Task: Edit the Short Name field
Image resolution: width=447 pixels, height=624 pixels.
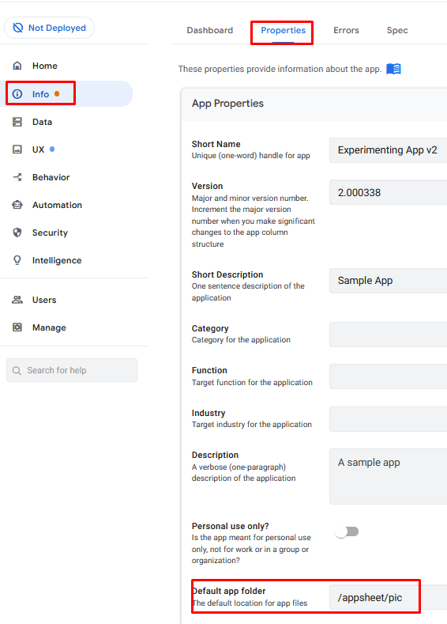Action: tap(389, 150)
